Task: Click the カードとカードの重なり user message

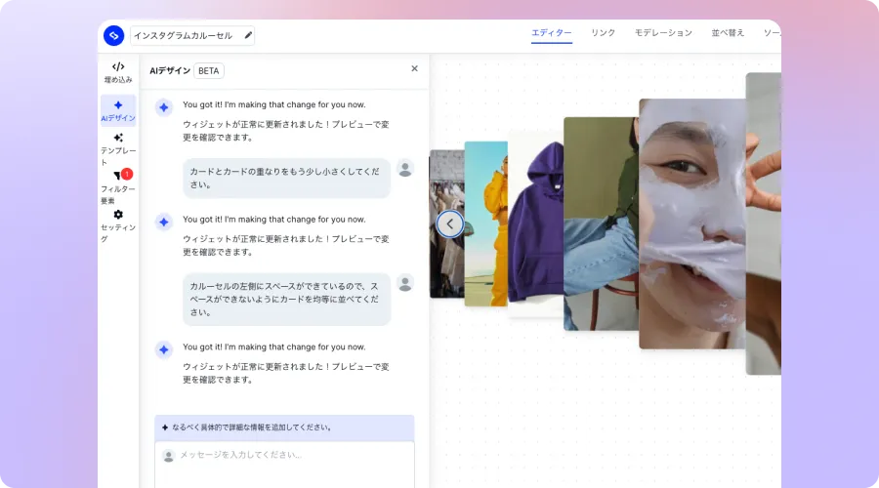Action: click(x=286, y=179)
